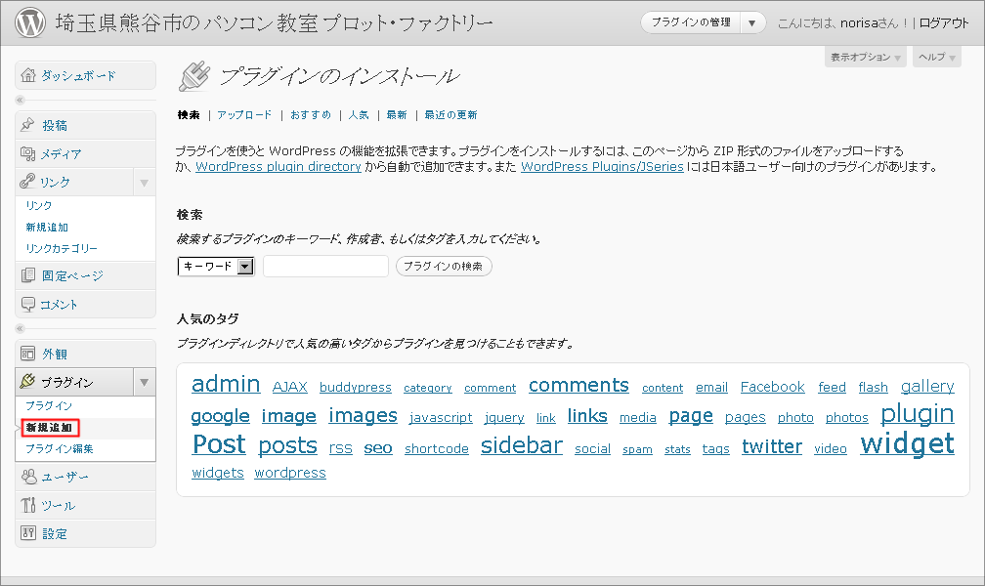
Task: Click the Pages icon beside 固定ページ
Action: coord(27,275)
